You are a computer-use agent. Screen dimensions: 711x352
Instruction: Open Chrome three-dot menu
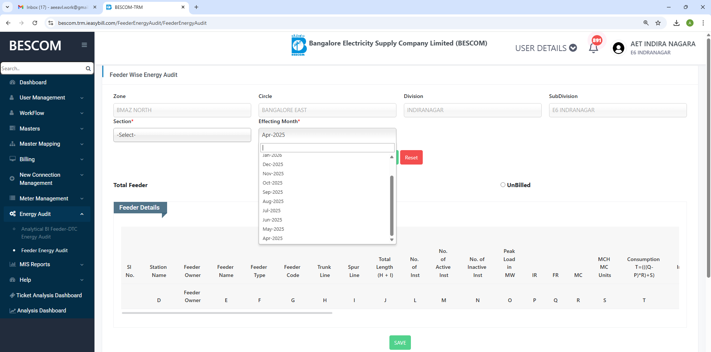pyautogui.click(x=703, y=23)
